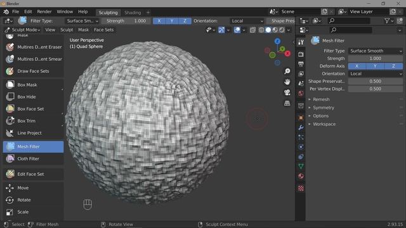Click the pan view hand icon
The width and height of the screenshot is (406, 228).
(287, 82)
